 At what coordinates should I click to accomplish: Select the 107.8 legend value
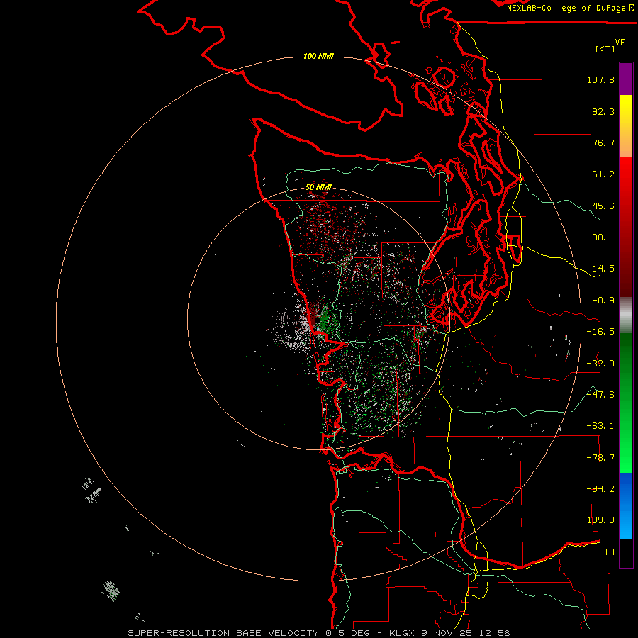(600, 79)
